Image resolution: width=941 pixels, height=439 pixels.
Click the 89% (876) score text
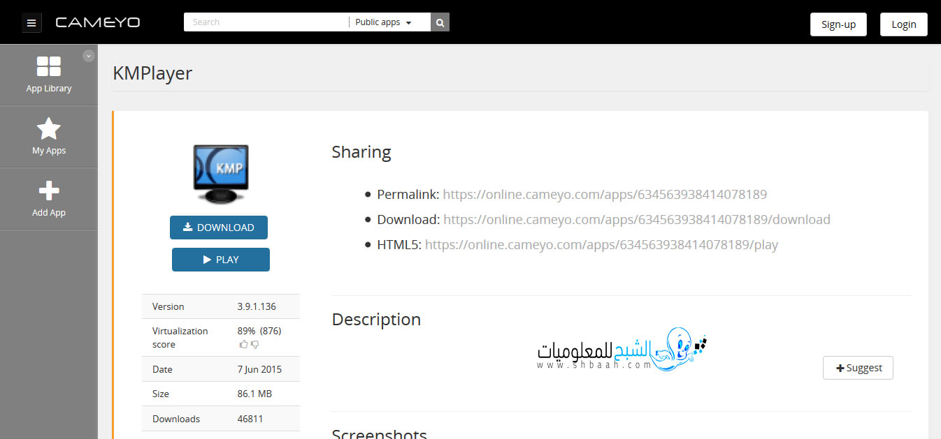259,331
